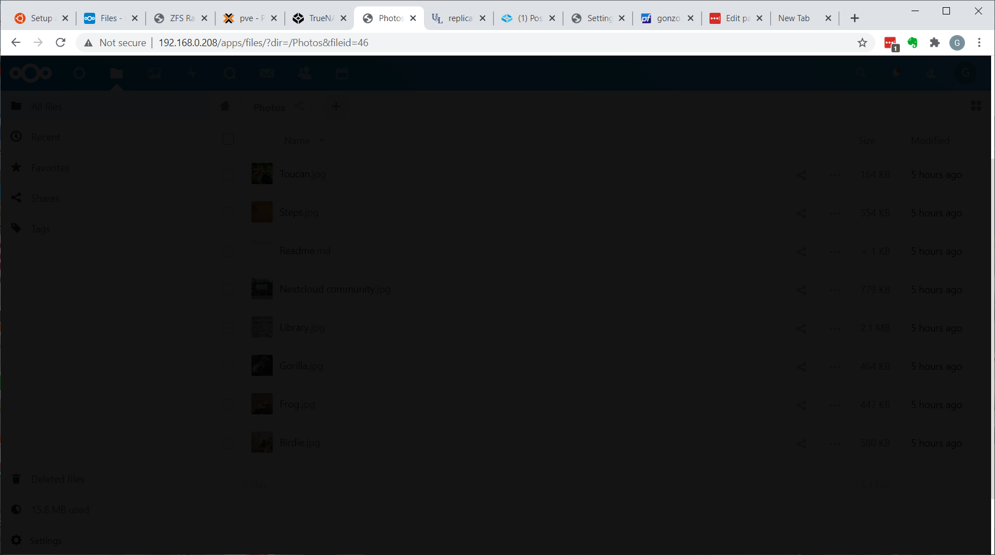Open the three-dot menu for Toucan.jpg

click(x=835, y=175)
